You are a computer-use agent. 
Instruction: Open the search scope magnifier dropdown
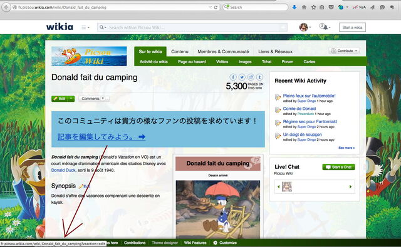coord(103,27)
